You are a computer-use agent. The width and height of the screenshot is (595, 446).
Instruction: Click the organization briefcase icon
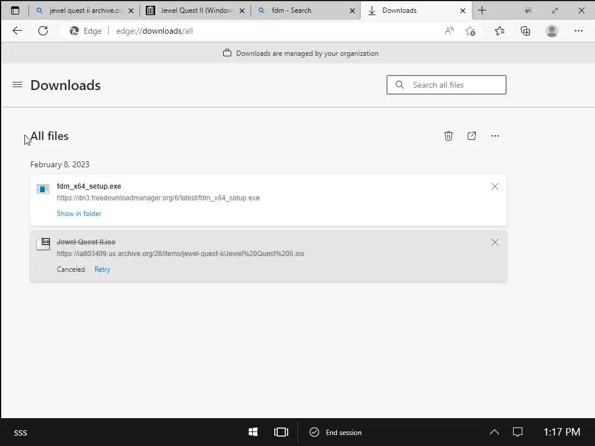tap(227, 53)
